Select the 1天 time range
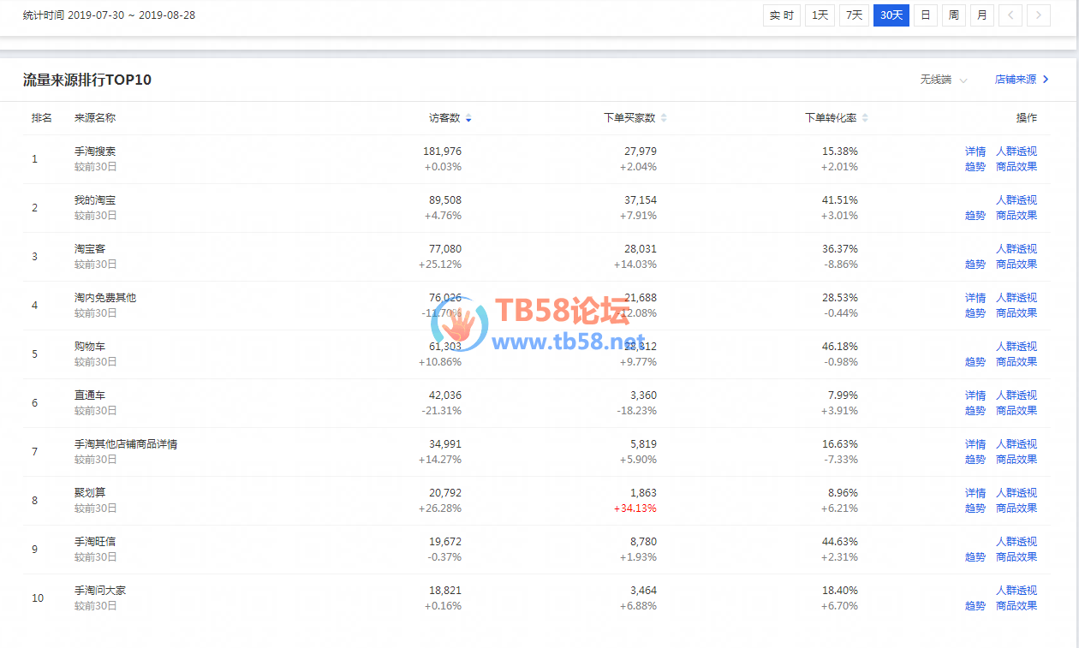Viewport: 1079px width, 648px height. [820, 15]
